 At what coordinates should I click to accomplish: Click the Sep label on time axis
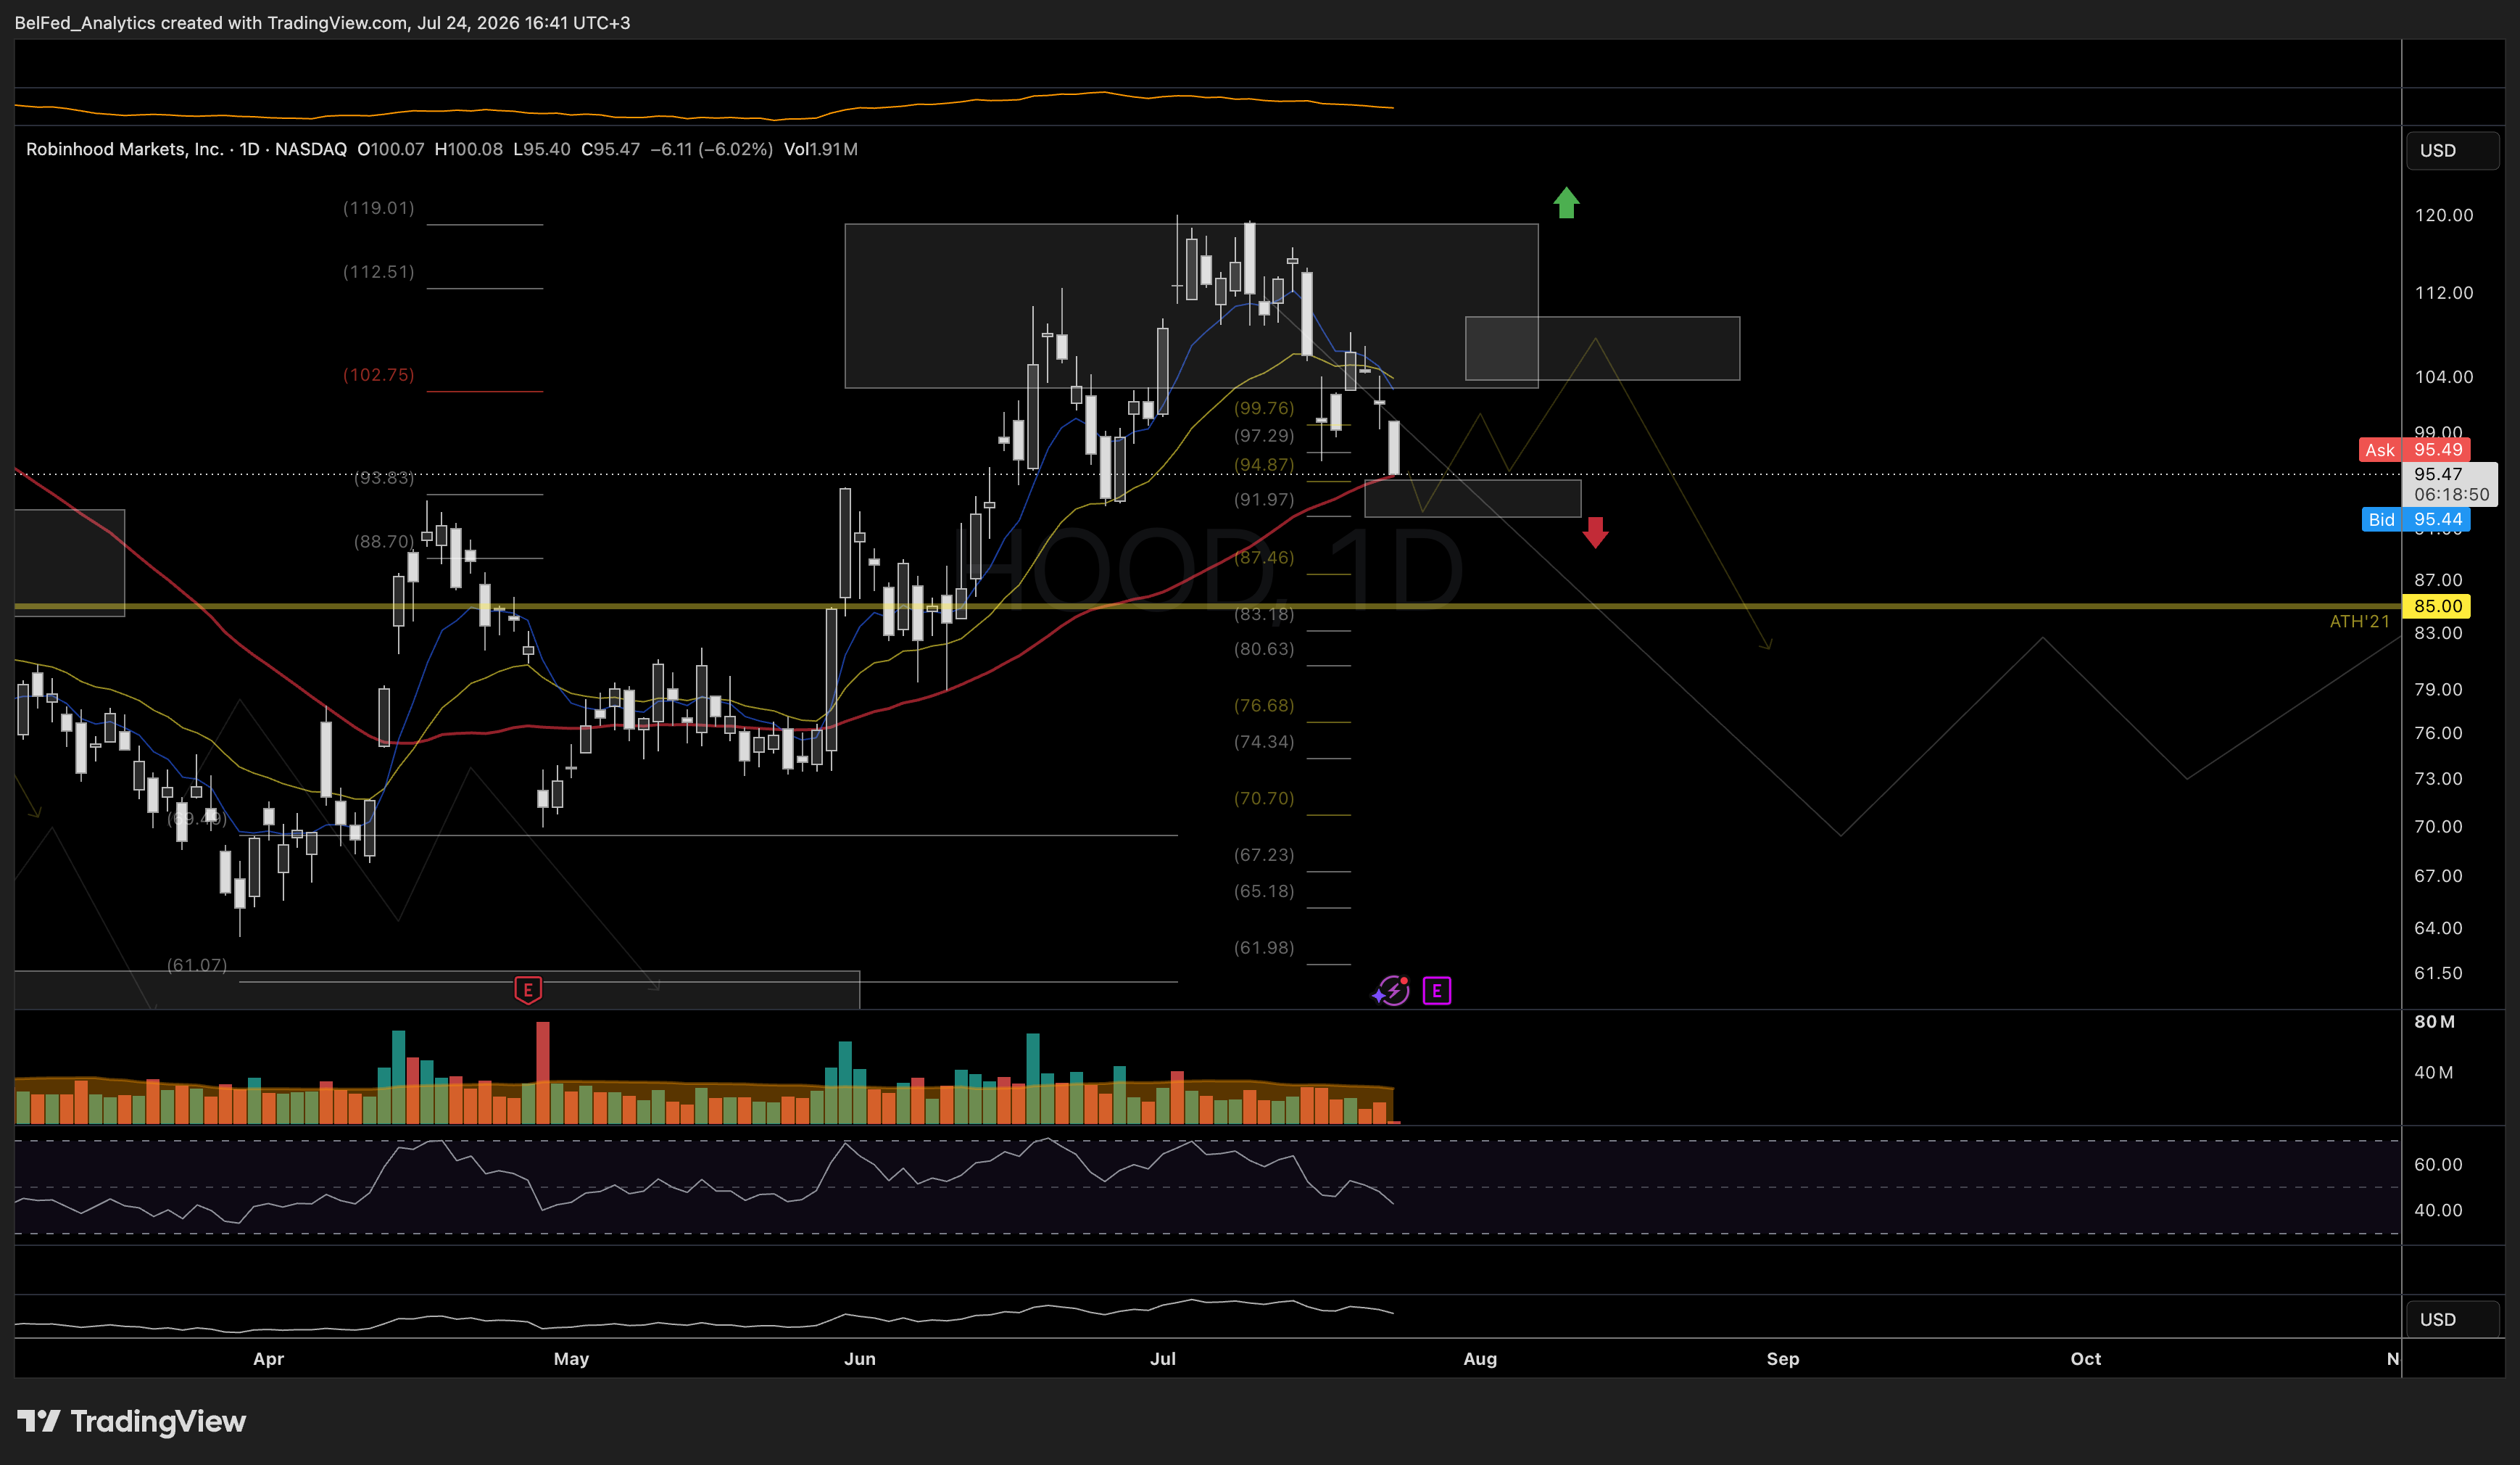[x=1783, y=1359]
